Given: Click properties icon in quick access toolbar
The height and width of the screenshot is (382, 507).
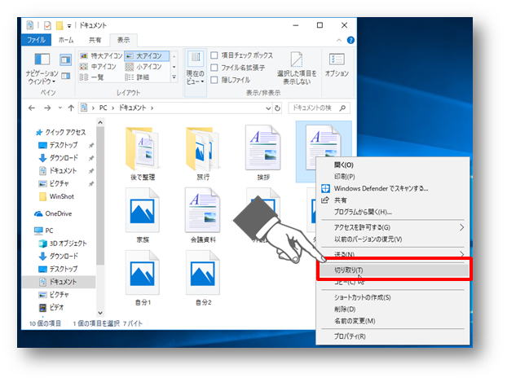Looking at the screenshot, I should tap(47, 25).
